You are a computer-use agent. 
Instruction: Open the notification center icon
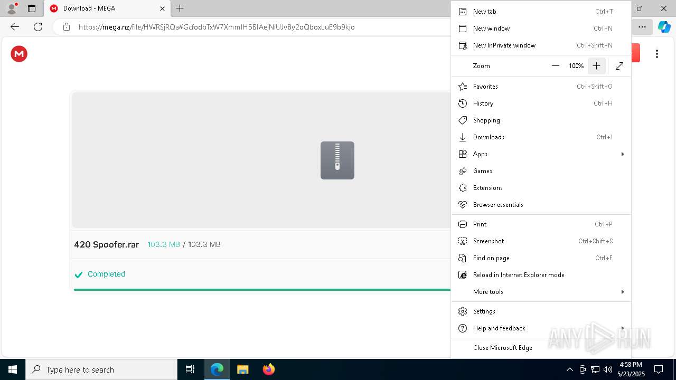tap(659, 369)
